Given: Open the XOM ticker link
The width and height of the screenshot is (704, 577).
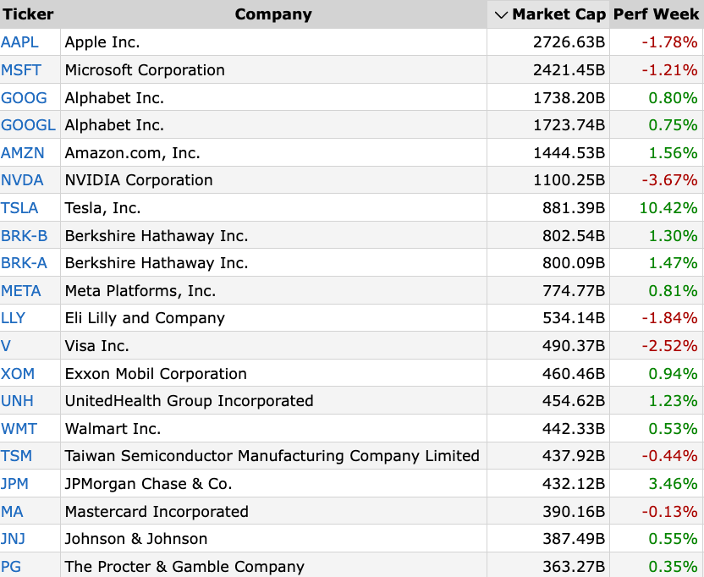Looking at the screenshot, I should (x=18, y=374).
